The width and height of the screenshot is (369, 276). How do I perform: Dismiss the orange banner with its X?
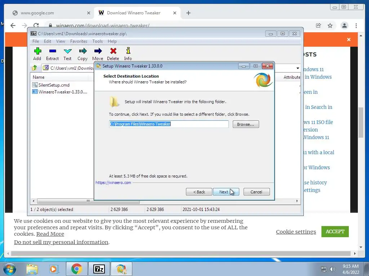(x=349, y=40)
